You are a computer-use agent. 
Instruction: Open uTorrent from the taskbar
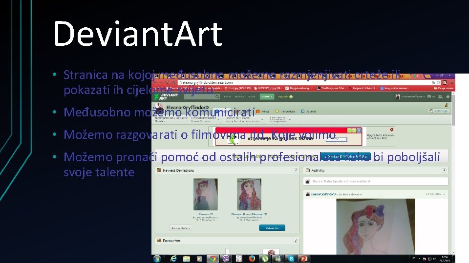[x=265, y=259]
